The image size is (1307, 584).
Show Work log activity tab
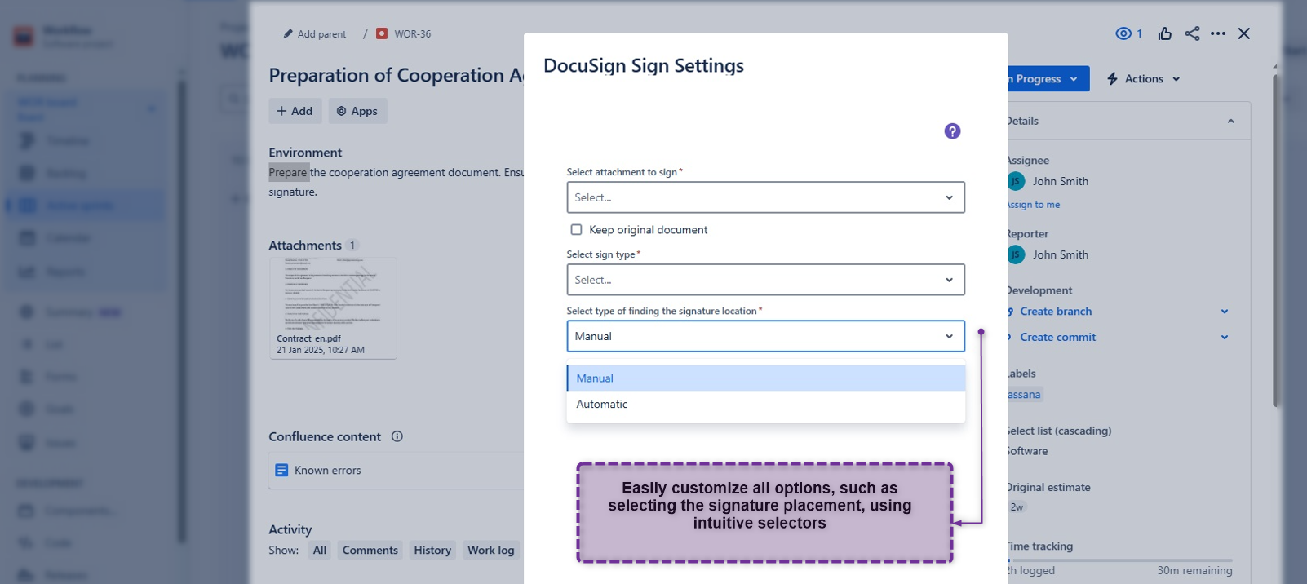pyautogui.click(x=490, y=551)
